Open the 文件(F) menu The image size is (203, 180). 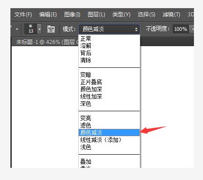[23, 14]
